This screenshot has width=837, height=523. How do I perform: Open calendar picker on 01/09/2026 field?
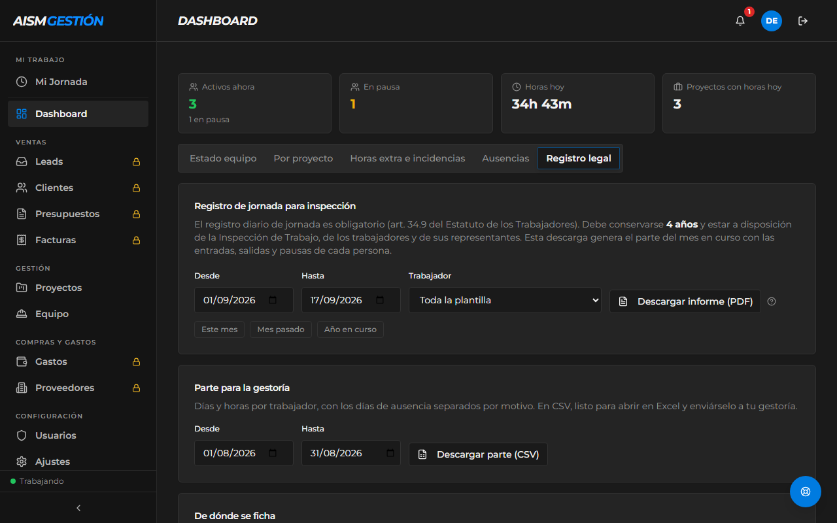click(273, 300)
